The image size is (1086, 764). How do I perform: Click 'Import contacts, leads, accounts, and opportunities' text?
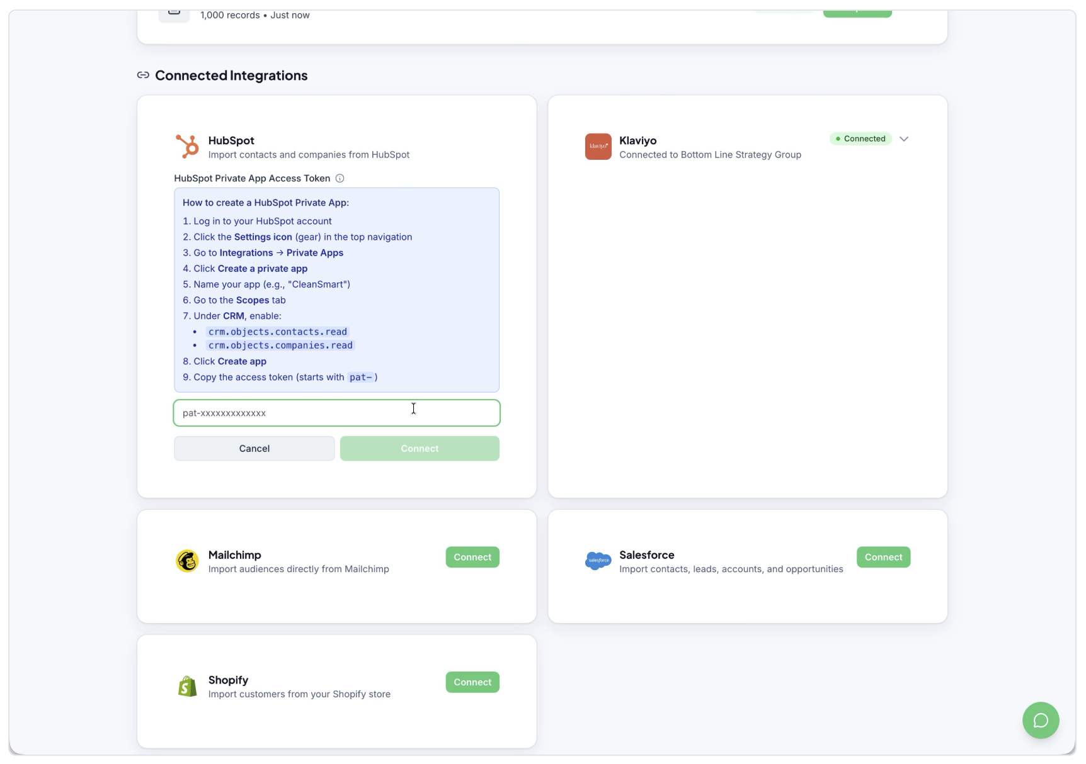pyautogui.click(x=731, y=569)
